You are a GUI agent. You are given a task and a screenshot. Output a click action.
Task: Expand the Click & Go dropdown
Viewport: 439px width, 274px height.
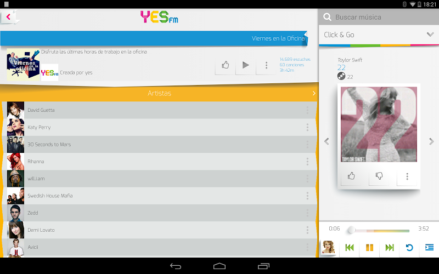click(x=430, y=35)
